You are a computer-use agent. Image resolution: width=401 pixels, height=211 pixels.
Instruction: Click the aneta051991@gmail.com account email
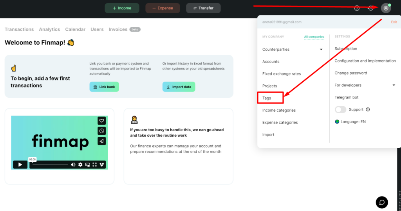click(282, 22)
